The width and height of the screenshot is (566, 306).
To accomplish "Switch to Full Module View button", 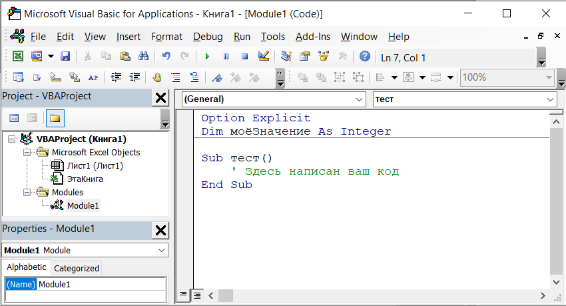I will [197, 296].
